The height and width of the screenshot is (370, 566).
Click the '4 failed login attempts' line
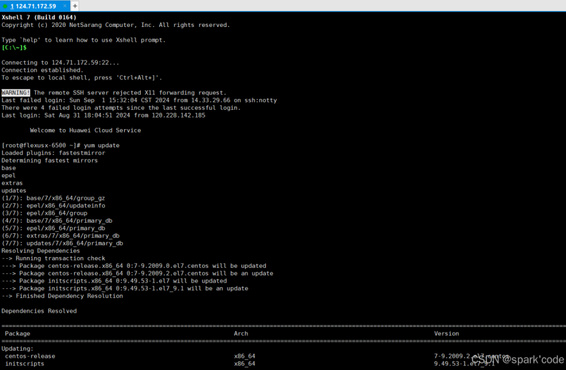click(x=121, y=108)
